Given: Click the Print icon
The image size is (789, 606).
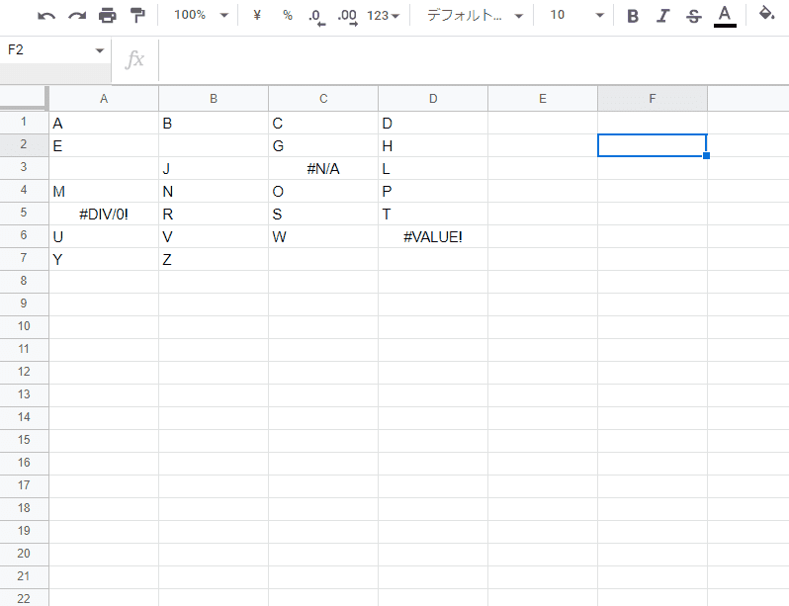Looking at the screenshot, I should point(107,16).
